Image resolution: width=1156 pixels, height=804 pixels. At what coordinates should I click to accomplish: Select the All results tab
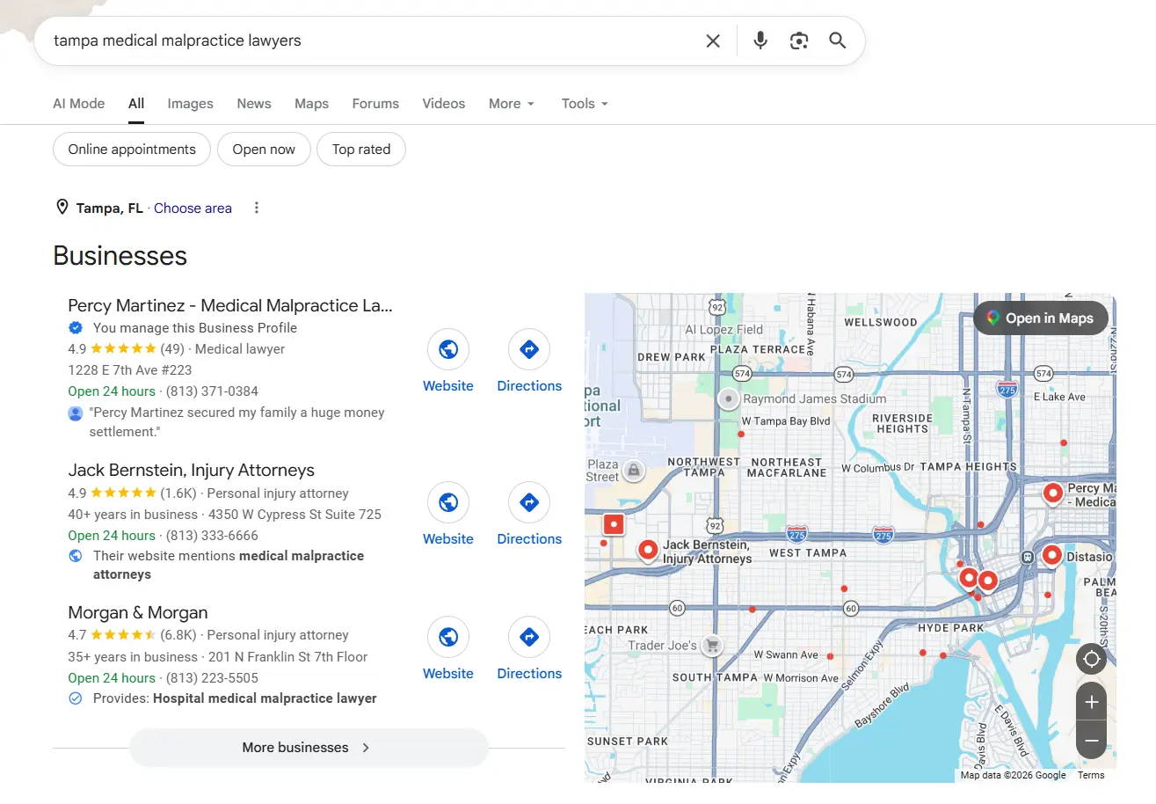tap(135, 104)
